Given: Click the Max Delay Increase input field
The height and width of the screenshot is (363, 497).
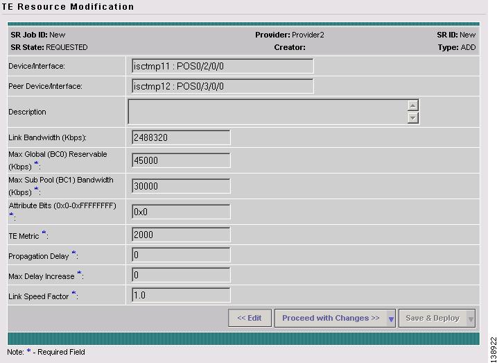Looking at the screenshot, I should tap(181, 275).
